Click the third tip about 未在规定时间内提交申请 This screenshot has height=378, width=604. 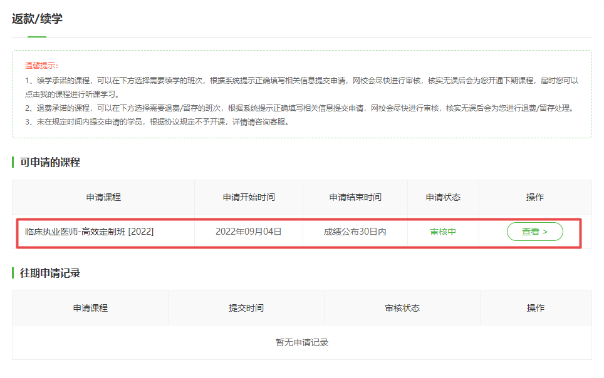click(157, 122)
